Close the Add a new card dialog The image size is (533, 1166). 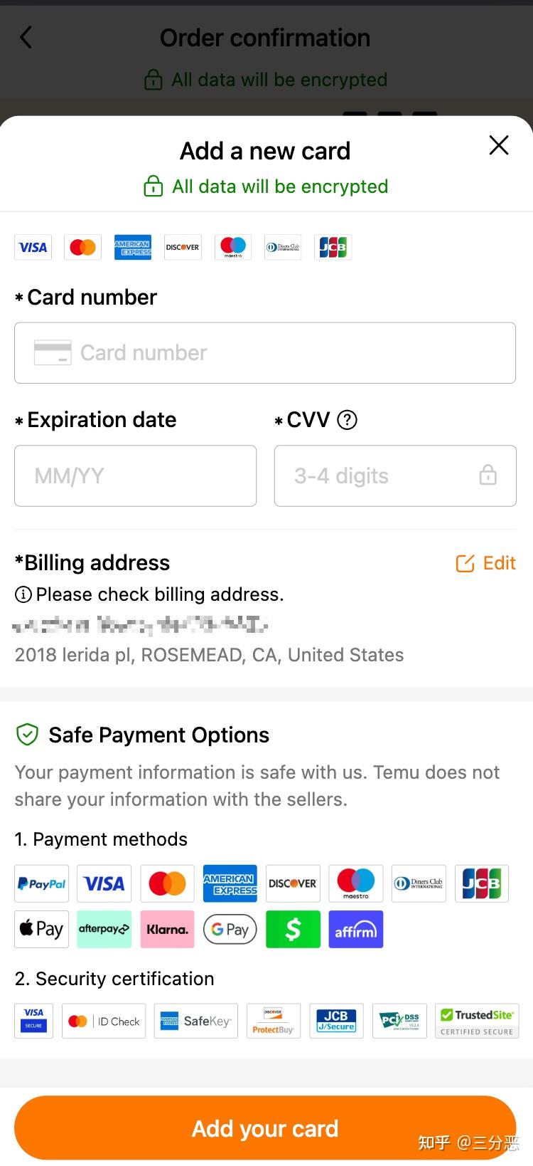(x=499, y=145)
